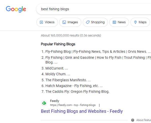Screen dimensions: 151x123
Task: Select the Shopping filter tab
Action: 95,22
